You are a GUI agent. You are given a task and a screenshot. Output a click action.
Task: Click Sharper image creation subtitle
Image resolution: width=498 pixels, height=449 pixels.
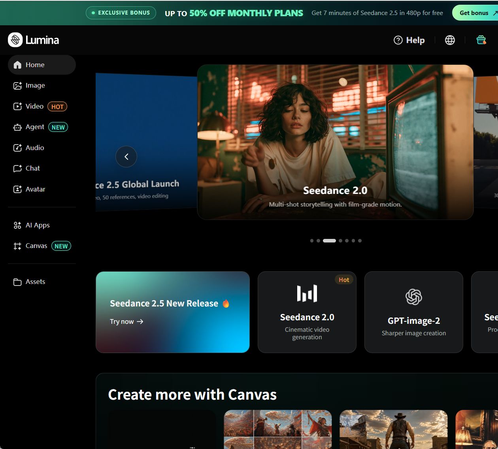point(414,333)
